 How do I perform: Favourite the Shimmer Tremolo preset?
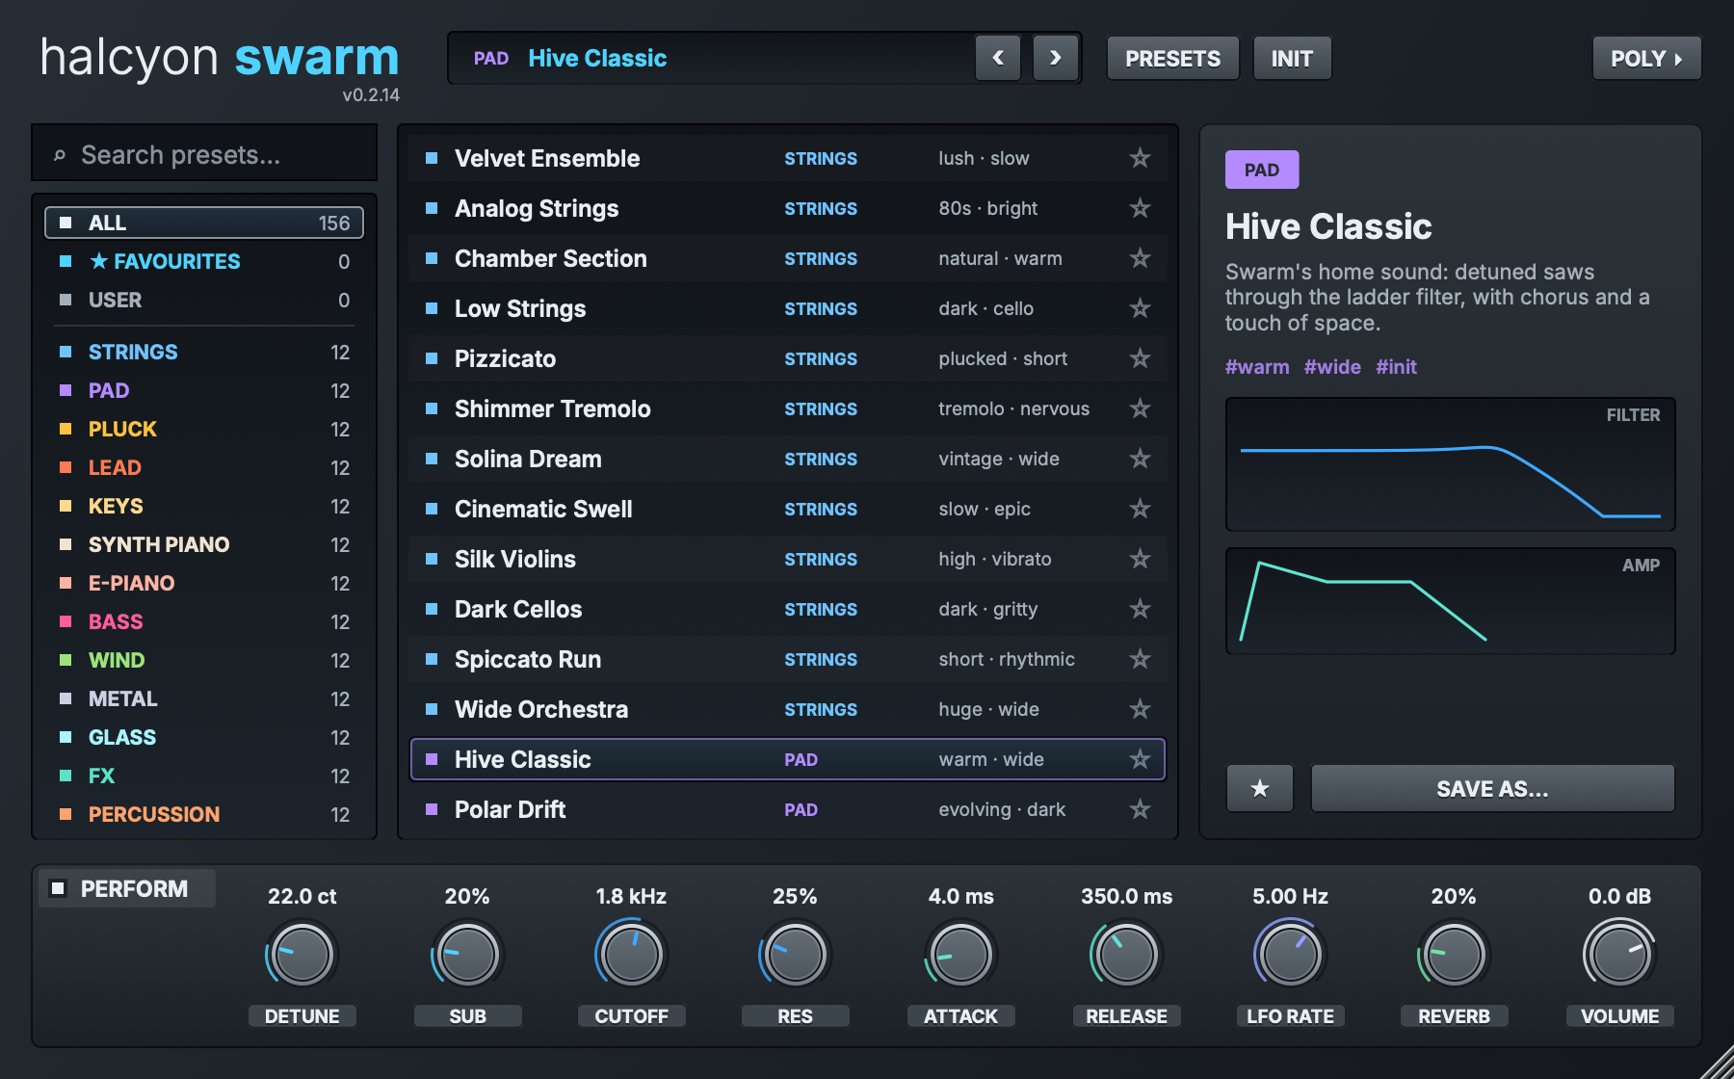coord(1140,408)
